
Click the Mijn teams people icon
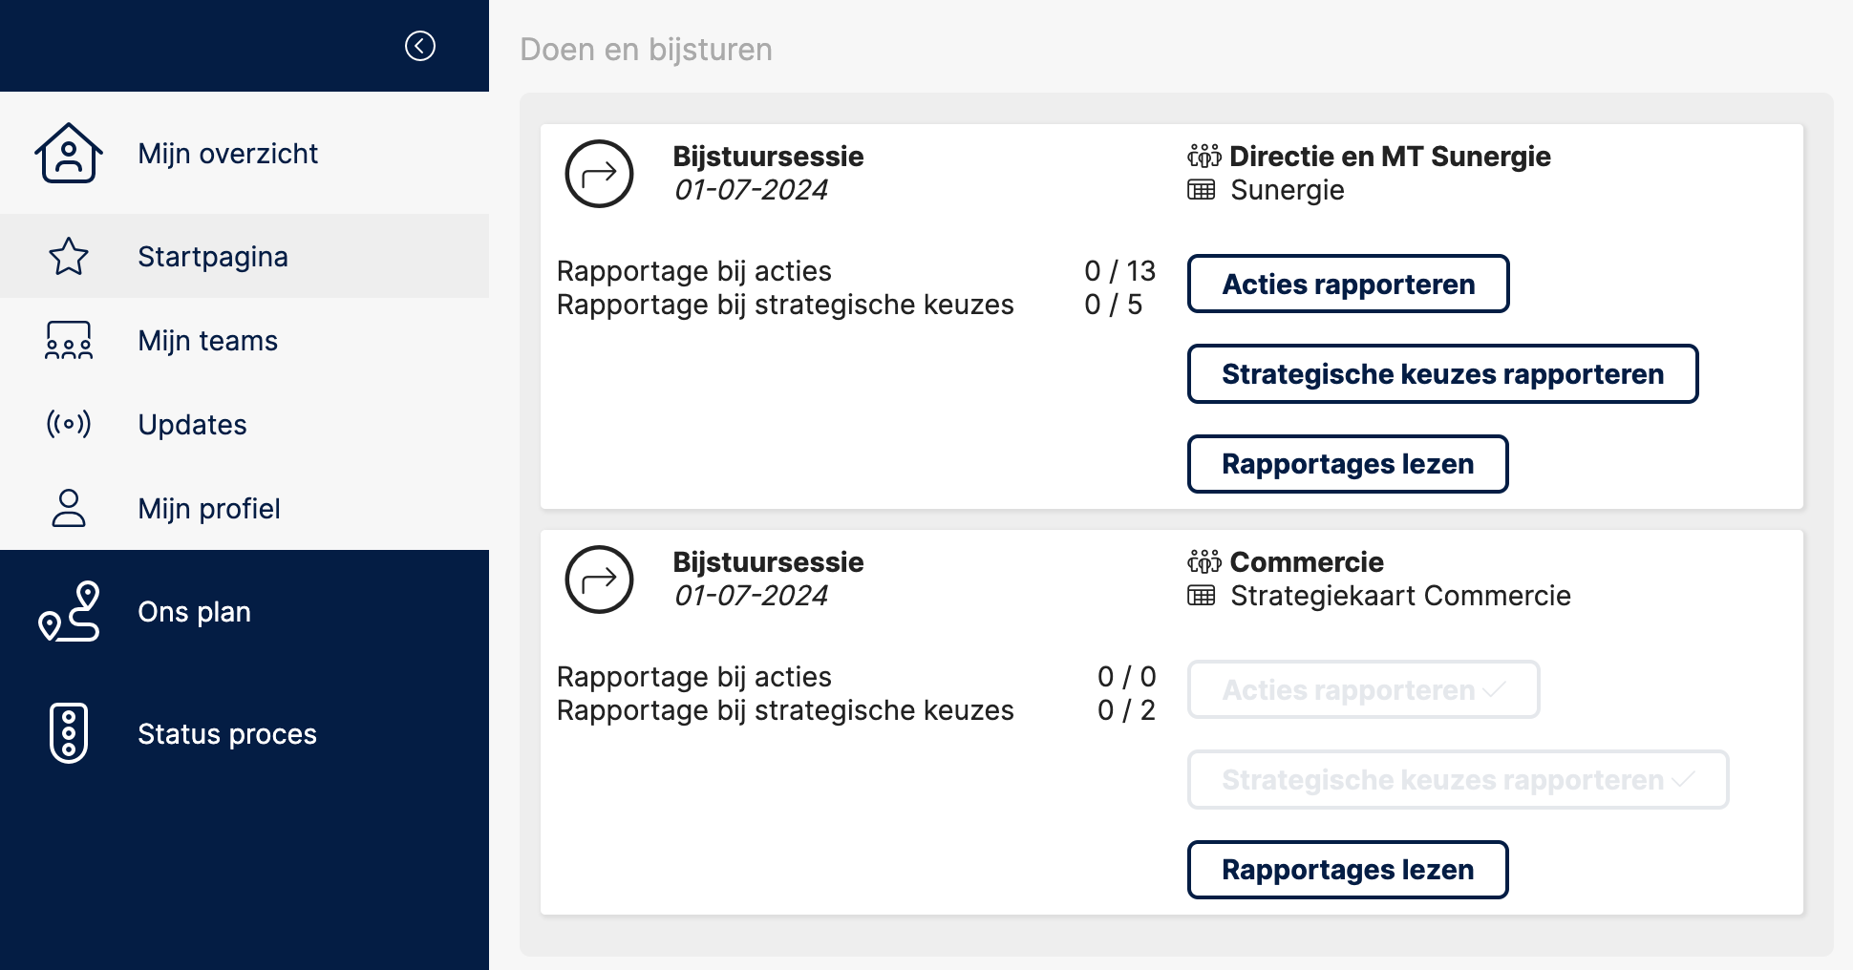(x=69, y=340)
